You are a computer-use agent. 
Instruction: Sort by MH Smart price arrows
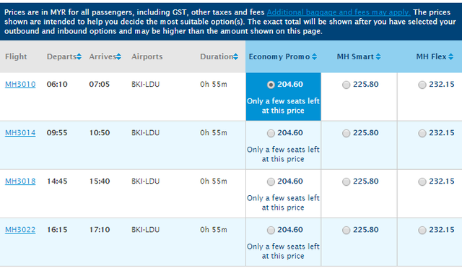pos(378,56)
